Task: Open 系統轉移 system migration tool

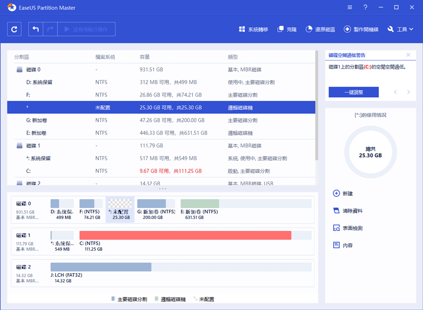Action: (253, 30)
